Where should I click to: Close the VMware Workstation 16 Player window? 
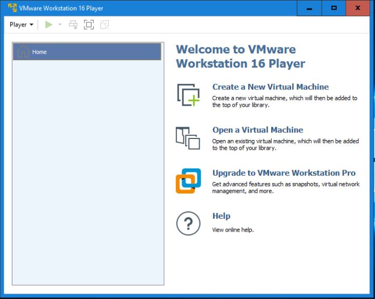[x=358, y=8]
